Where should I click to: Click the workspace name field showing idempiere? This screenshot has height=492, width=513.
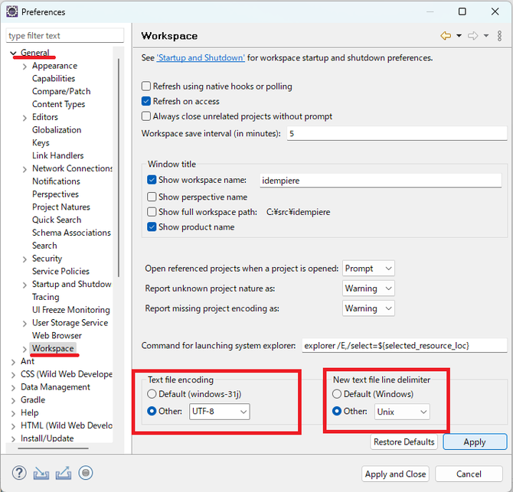tap(381, 180)
